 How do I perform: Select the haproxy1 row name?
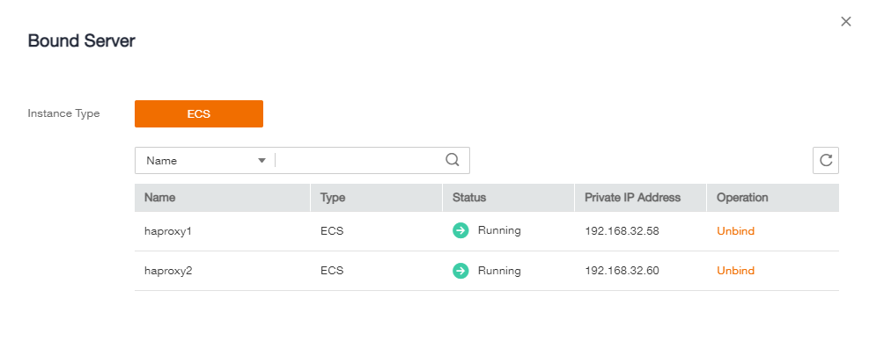168,231
